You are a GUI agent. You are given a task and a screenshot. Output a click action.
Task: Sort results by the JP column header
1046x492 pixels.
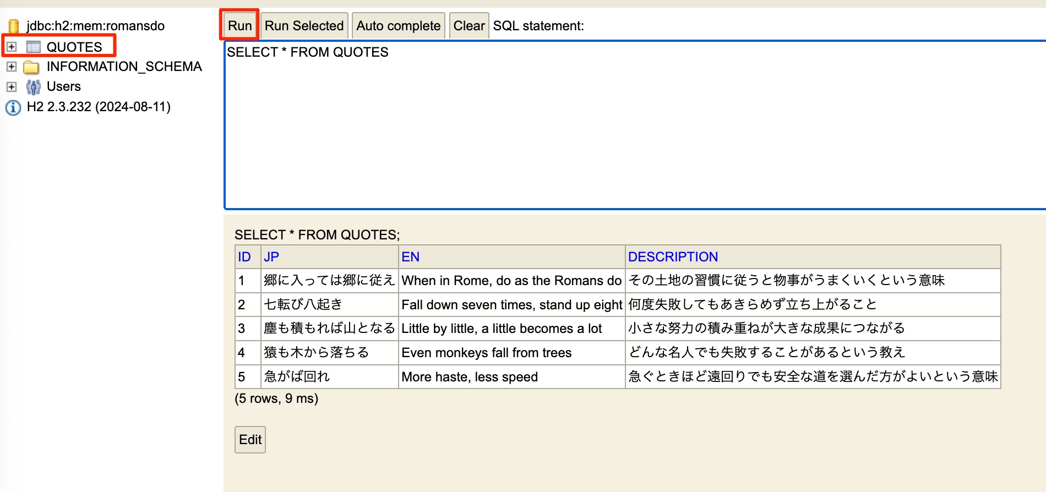click(271, 257)
